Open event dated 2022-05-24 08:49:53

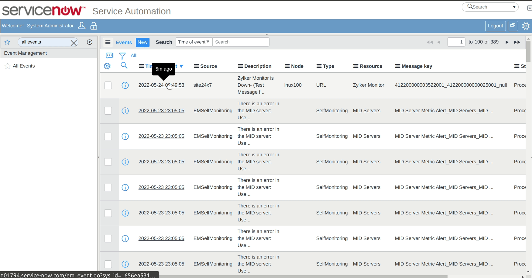point(161,85)
